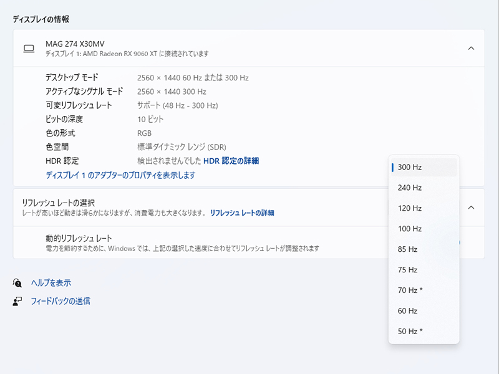This screenshot has width=499, height=374.
Task: Click the HDR 認定 label
Action: (62, 161)
